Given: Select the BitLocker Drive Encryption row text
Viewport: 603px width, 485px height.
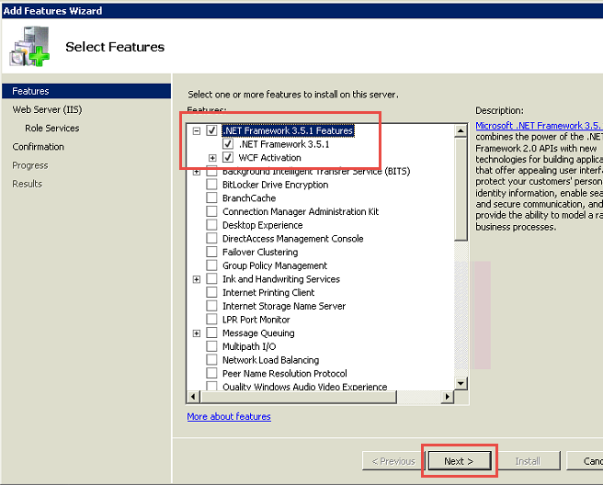Looking at the screenshot, I should point(276,185).
